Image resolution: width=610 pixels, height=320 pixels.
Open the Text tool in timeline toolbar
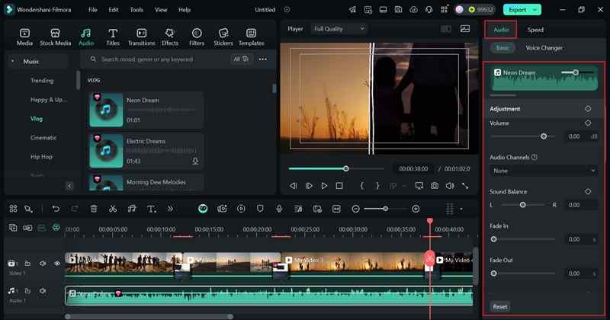tap(151, 209)
